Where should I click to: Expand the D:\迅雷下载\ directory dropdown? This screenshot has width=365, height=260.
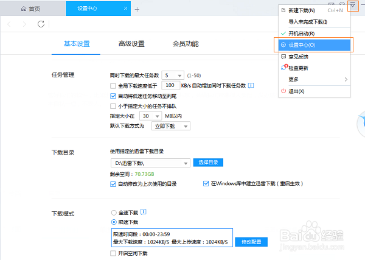point(150,163)
